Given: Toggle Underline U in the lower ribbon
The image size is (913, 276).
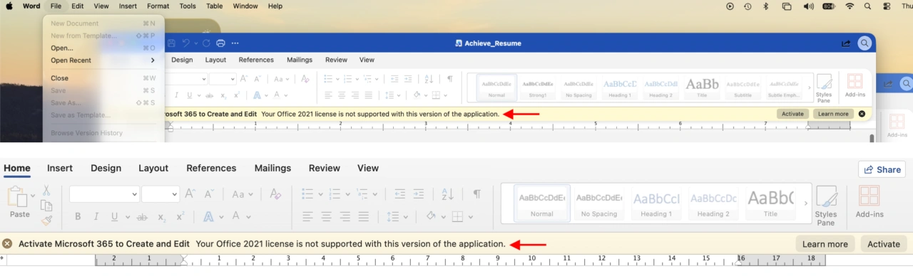Looking at the screenshot, I should pos(114,216).
